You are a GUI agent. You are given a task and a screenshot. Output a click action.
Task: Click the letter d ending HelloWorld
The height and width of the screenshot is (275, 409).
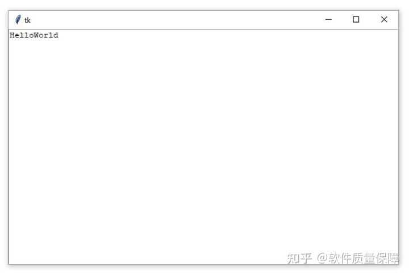click(56, 35)
